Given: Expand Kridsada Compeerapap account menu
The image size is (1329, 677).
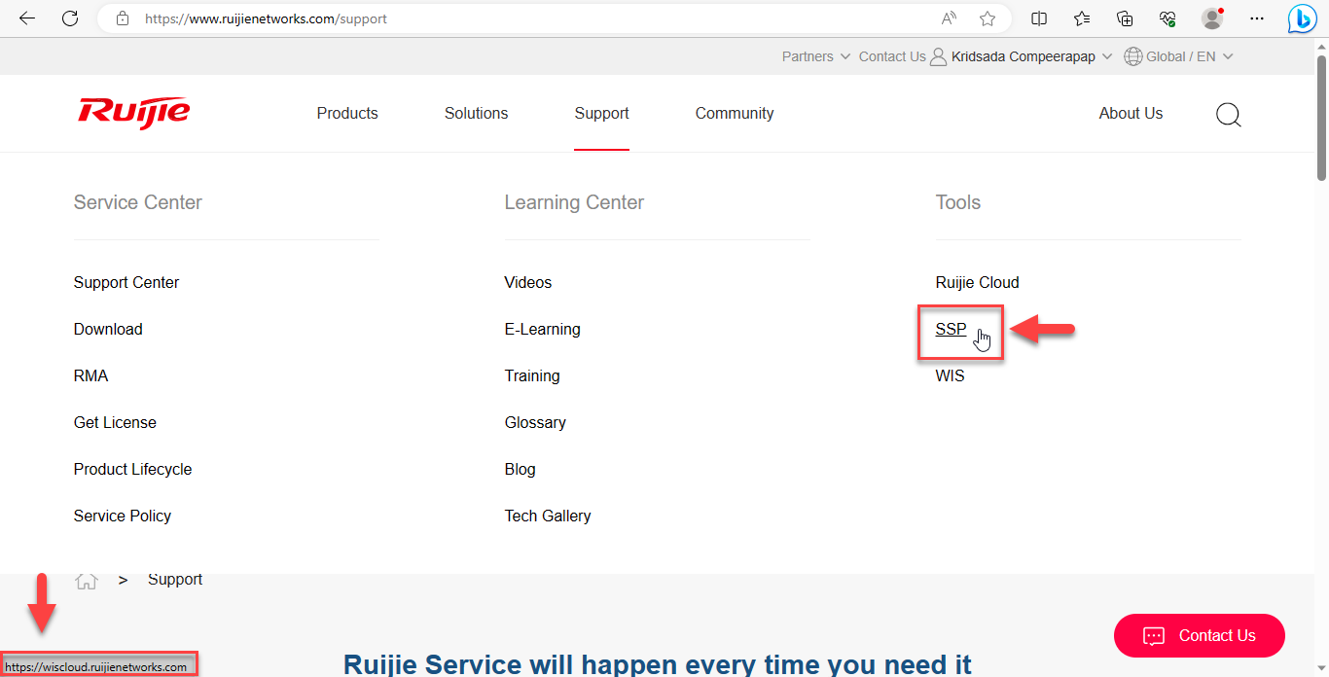Looking at the screenshot, I should (x=1030, y=56).
